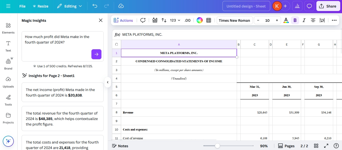The image size is (342, 150).
Task: Click the .00 decimal places button
Action: tap(188, 20)
